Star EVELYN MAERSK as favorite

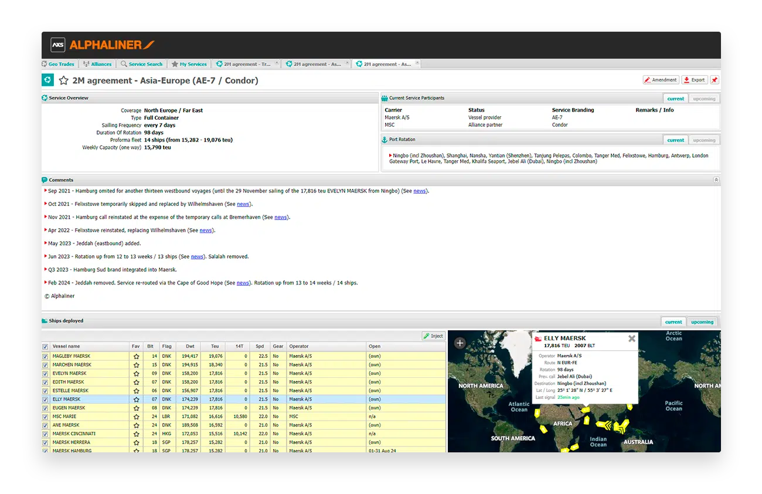pyautogui.click(x=137, y=373)
